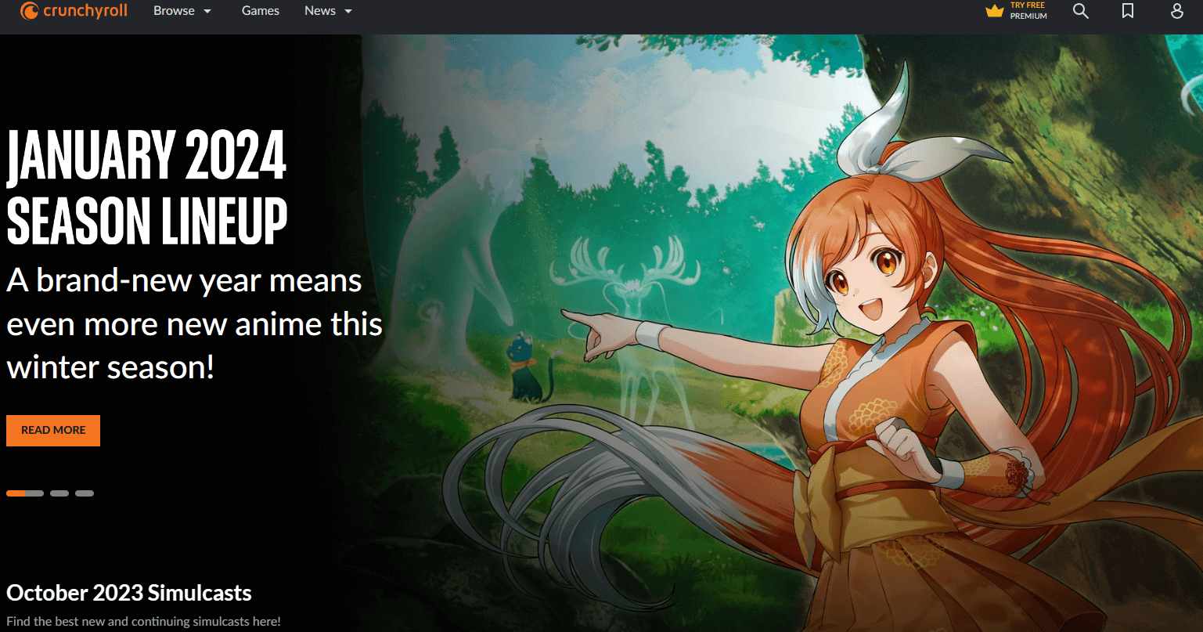1203x632 pixels.
Task: Open the search magnifier icon
Action: pos(1081,11)
